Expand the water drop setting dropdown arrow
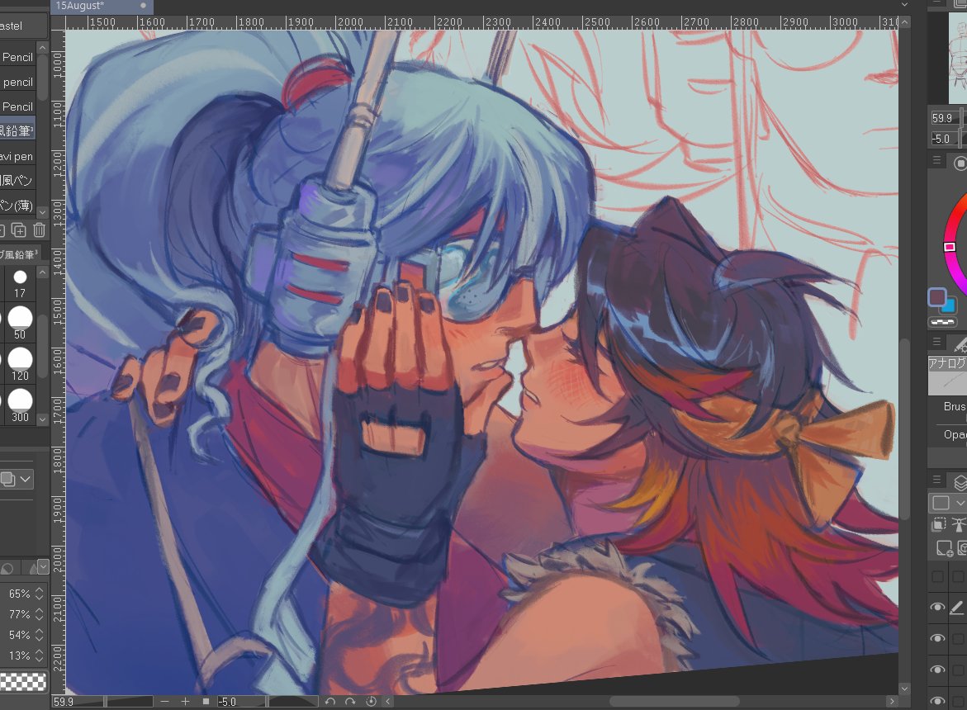Viewport: 967px width, 710px height. [42, 566]
